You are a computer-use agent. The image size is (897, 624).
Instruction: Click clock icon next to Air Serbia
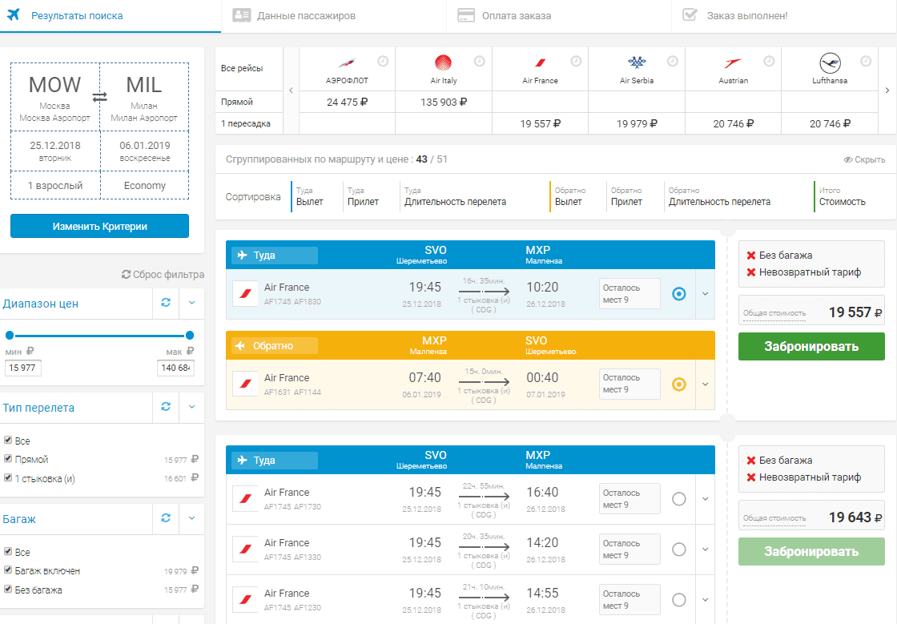tap(673, 61)
